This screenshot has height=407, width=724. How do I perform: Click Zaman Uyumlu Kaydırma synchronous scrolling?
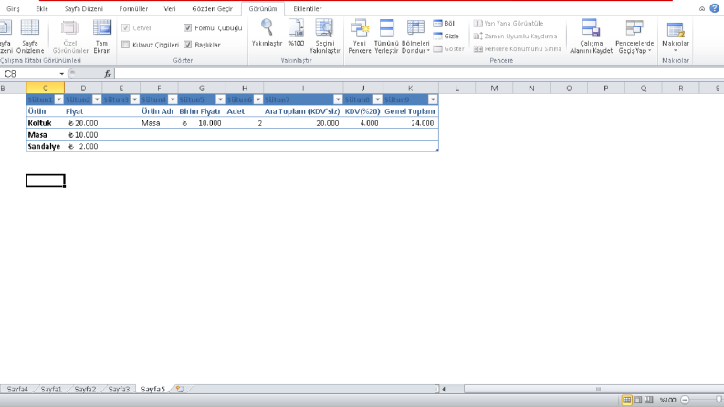[x=515, y=36]
